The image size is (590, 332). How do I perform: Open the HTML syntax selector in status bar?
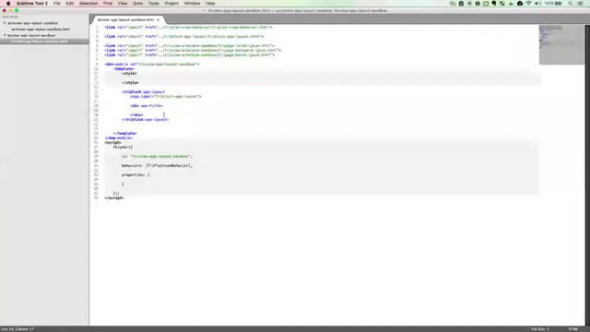(x=573, y=329)
